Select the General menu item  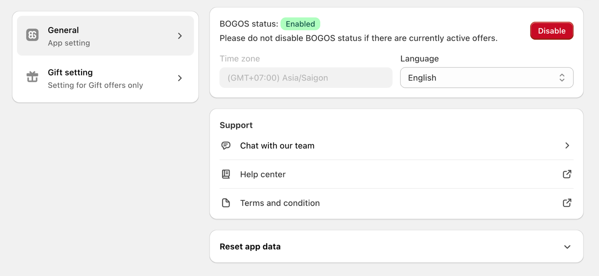click(x=105, y=36)
